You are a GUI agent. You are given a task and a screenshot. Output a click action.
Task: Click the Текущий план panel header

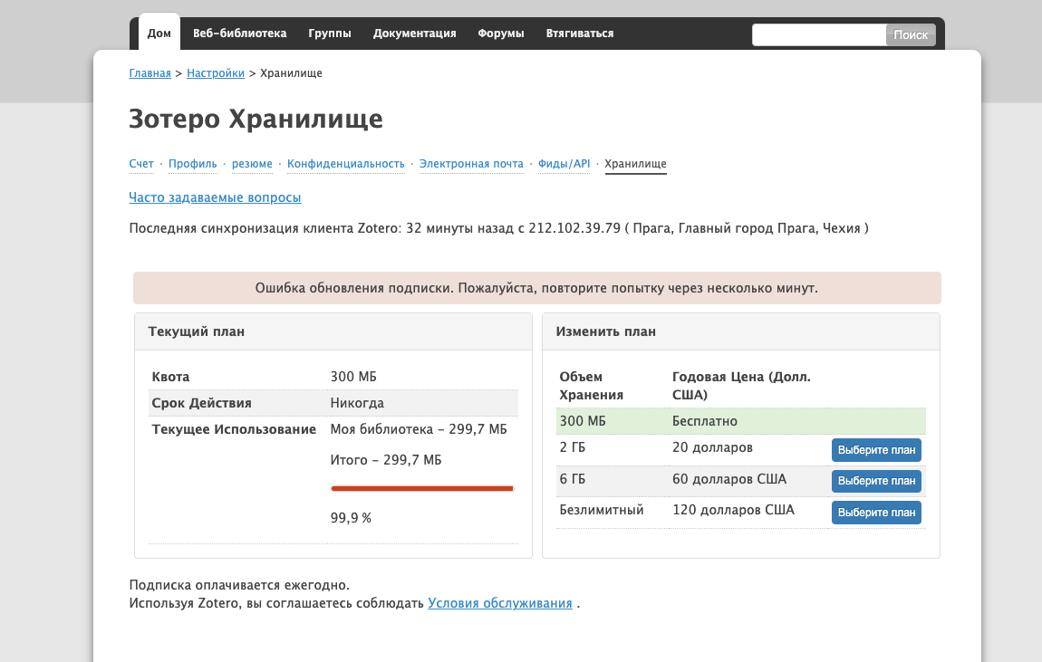(333, 331)
